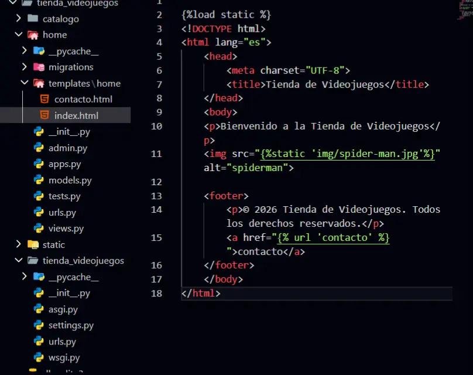This screenshot has width=473, height=375.
Task: Open the home app __init__.py file
Action: [69, 132]
